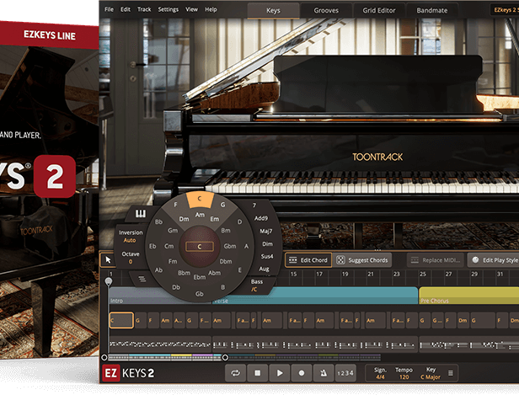This screenshot has width=519, height=411.
Task: Choose the Maj7 chord extension
Action: [265, 231]
